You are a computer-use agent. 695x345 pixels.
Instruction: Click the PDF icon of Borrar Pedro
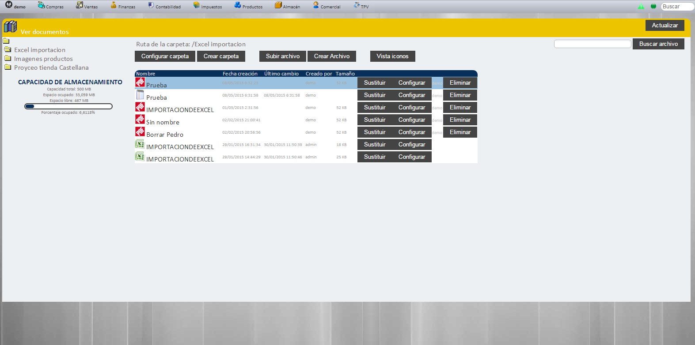[x=140, y=132]
